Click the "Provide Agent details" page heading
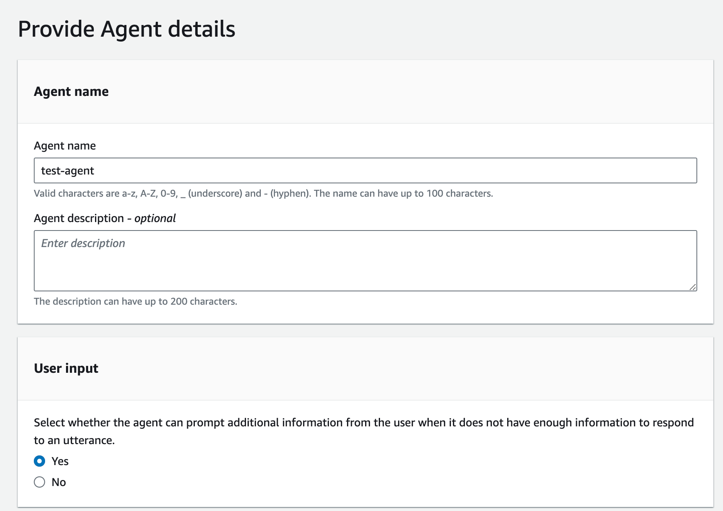The image size is (723, 511). [x=127, y=29]
